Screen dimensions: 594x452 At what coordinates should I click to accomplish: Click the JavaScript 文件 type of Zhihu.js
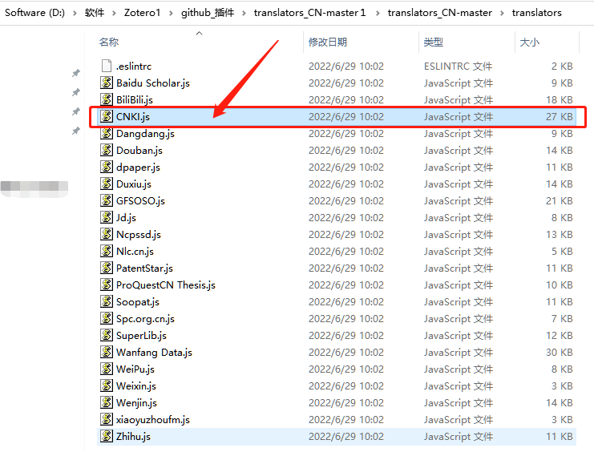(459, 437)
